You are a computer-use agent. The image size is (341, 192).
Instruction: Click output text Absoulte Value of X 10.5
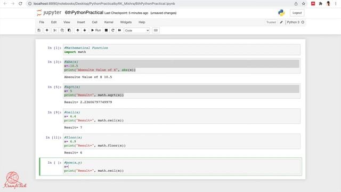88,77
